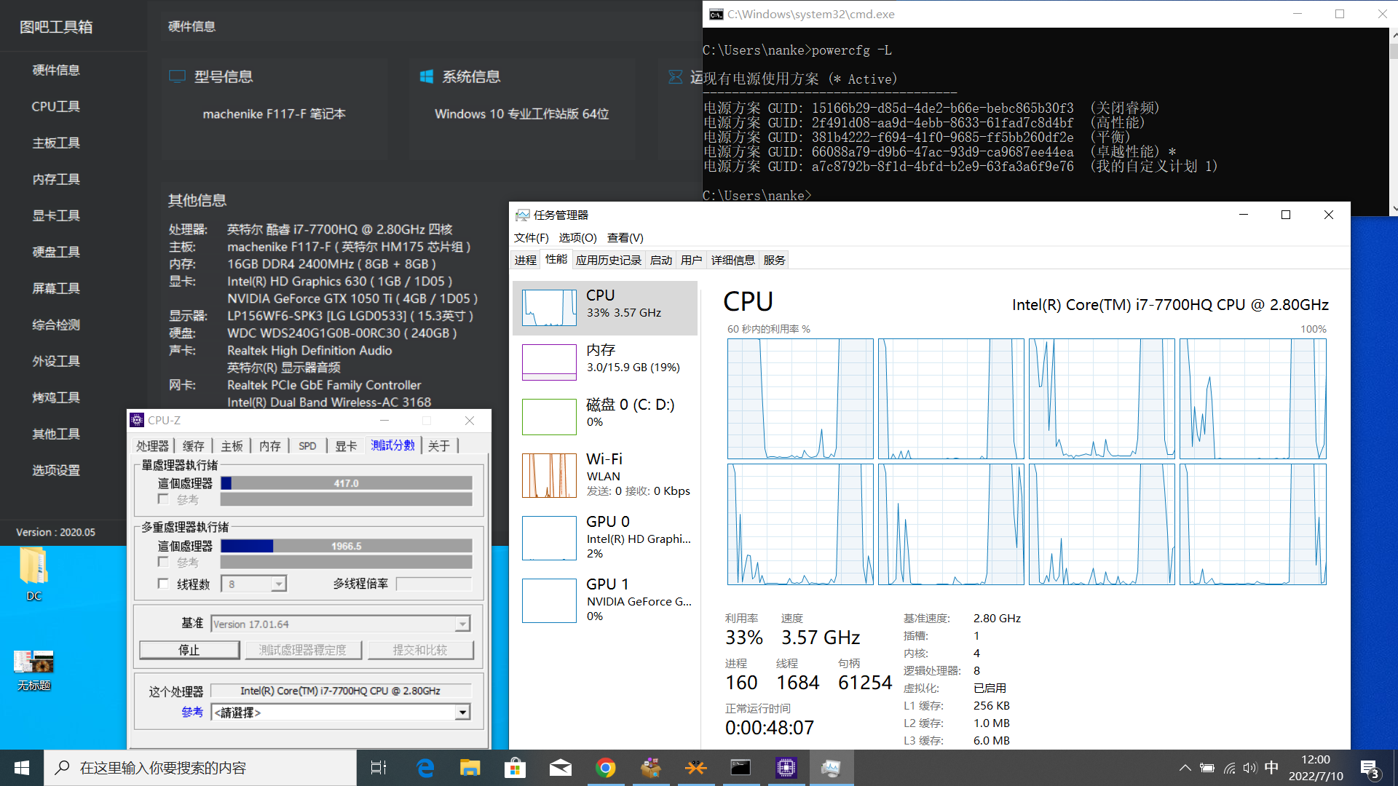The image size is (1398, 786).
Task: Open the 參考 processor selection dropdown
Action: [x=462, y=712]
